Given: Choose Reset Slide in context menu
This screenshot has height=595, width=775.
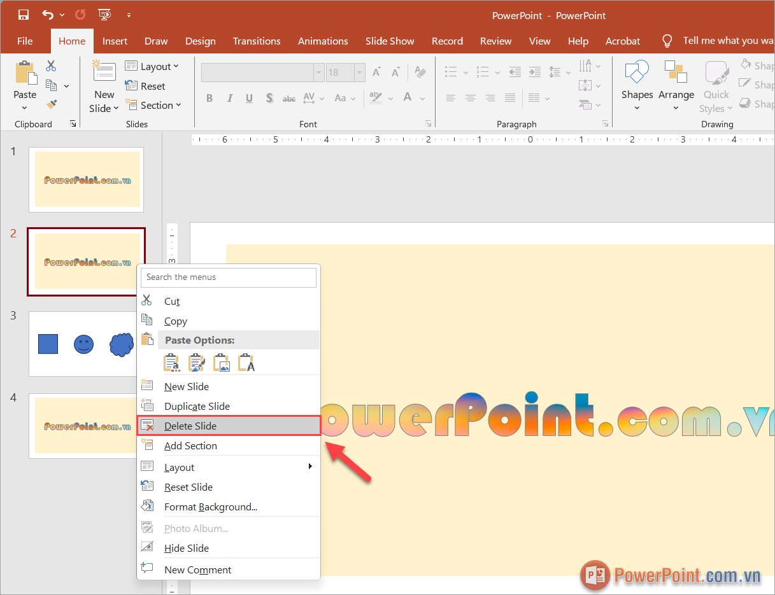Looking at the screenshot, I should pyautogui.click(x=229, y=487).
